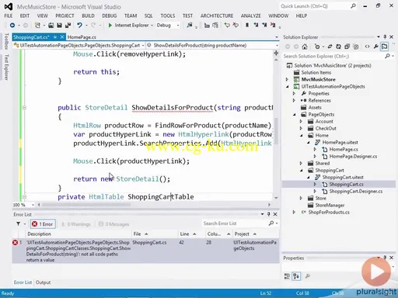Uncomment the selected lines icon
Image resolution: width=398 pixels, height=298 pixels.
pyautogui.click(x=236, y=25)
